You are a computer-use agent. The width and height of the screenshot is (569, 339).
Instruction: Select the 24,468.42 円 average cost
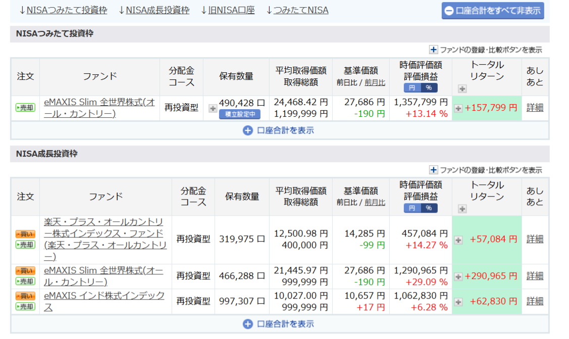click(301, 102)
